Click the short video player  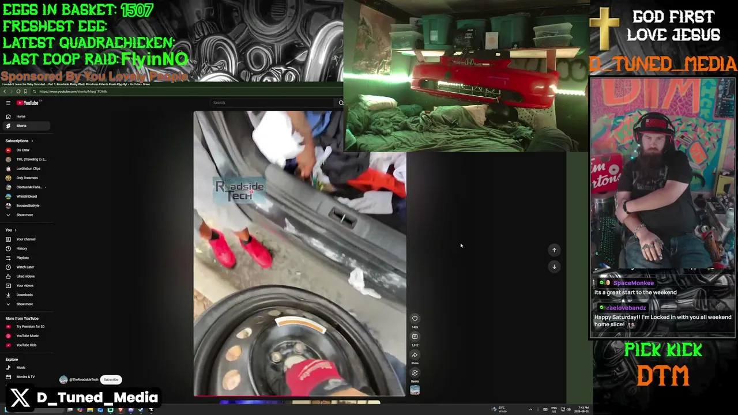coord(300,254)
